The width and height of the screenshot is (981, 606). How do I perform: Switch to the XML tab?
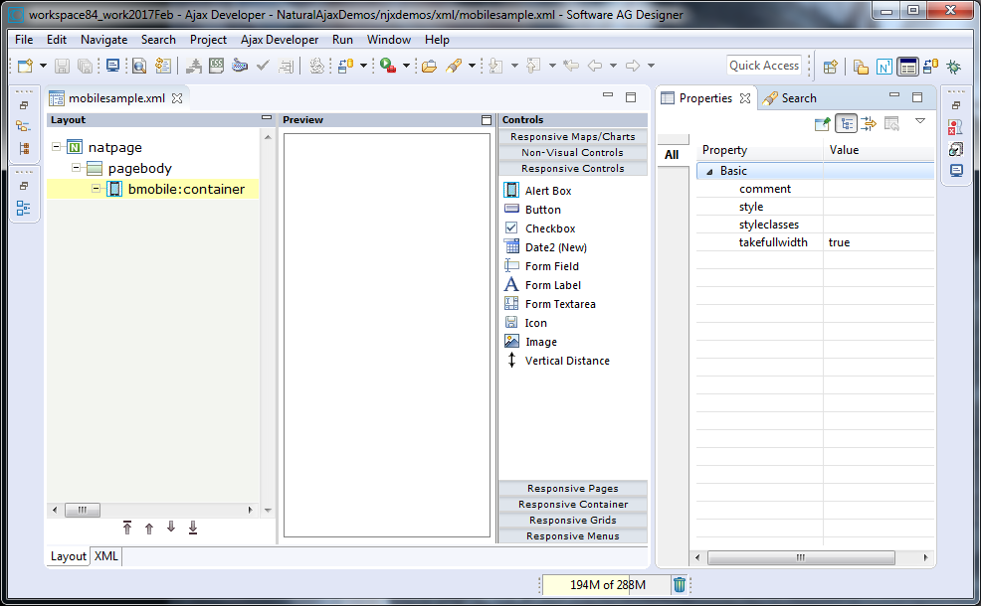(x=105, y=556)
